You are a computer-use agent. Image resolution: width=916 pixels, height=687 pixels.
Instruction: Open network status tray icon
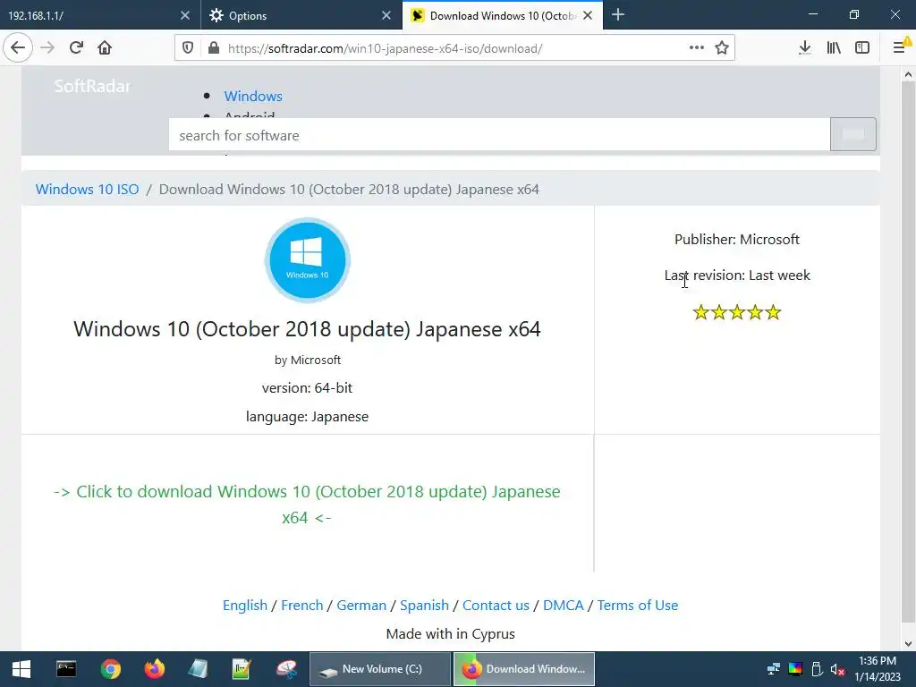point(774,669)
